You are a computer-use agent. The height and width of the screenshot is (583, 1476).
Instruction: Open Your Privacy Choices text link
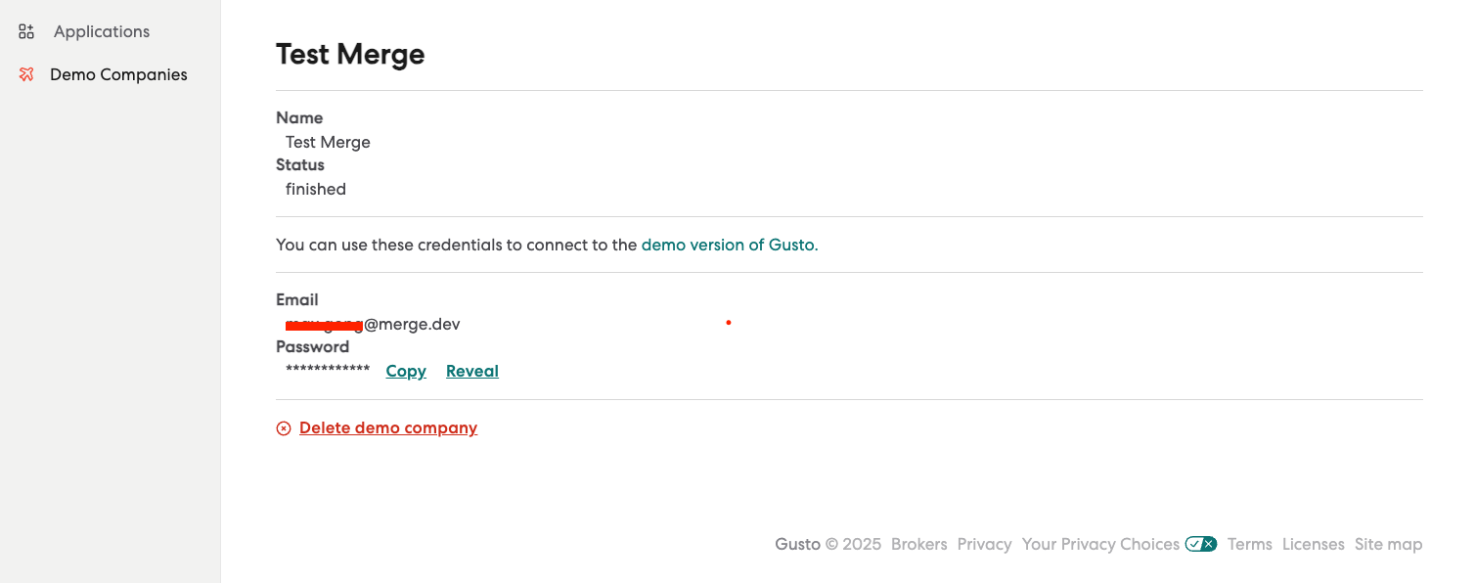click(1100, 545)
